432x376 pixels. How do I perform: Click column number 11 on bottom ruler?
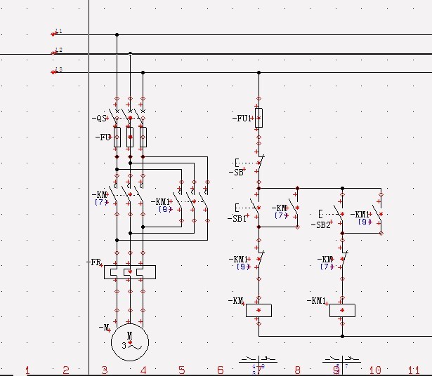414,370
